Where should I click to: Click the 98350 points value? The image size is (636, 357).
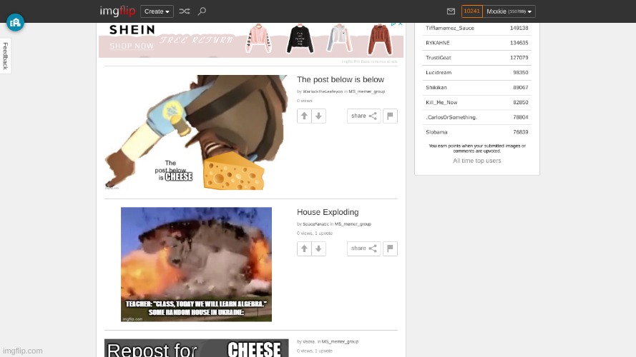(x=521, y=72)
